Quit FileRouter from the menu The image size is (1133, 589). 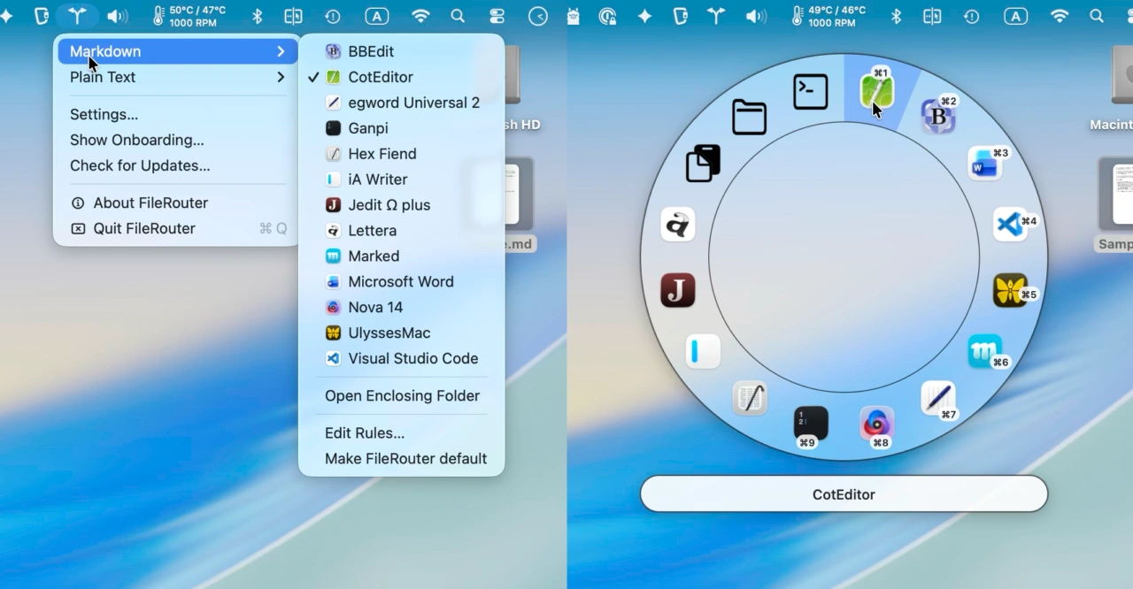178,228
